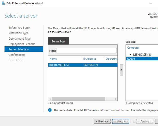Click the Operating column header
Viewport: 158px width, 126px height.
click(111, 59)
